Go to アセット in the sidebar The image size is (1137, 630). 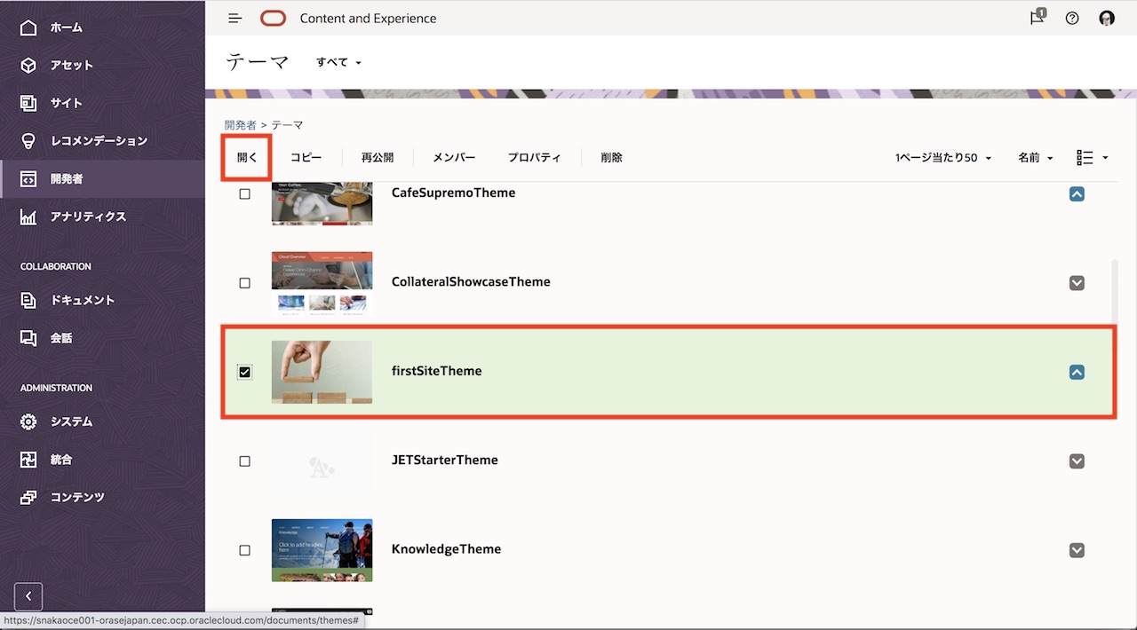(71, 65)
